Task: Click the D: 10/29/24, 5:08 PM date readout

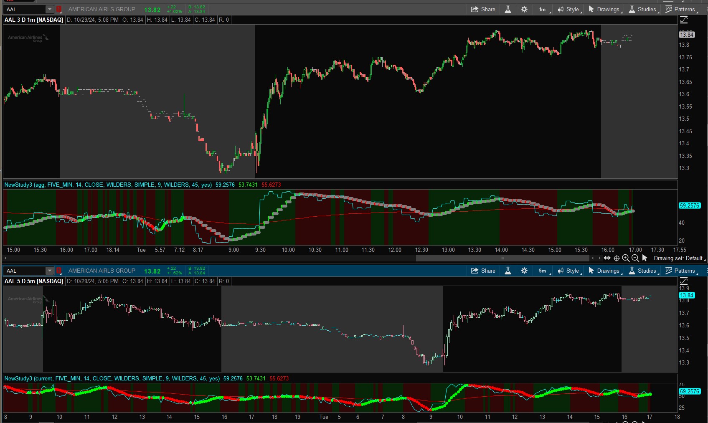Action: click(x=93, y=20)
